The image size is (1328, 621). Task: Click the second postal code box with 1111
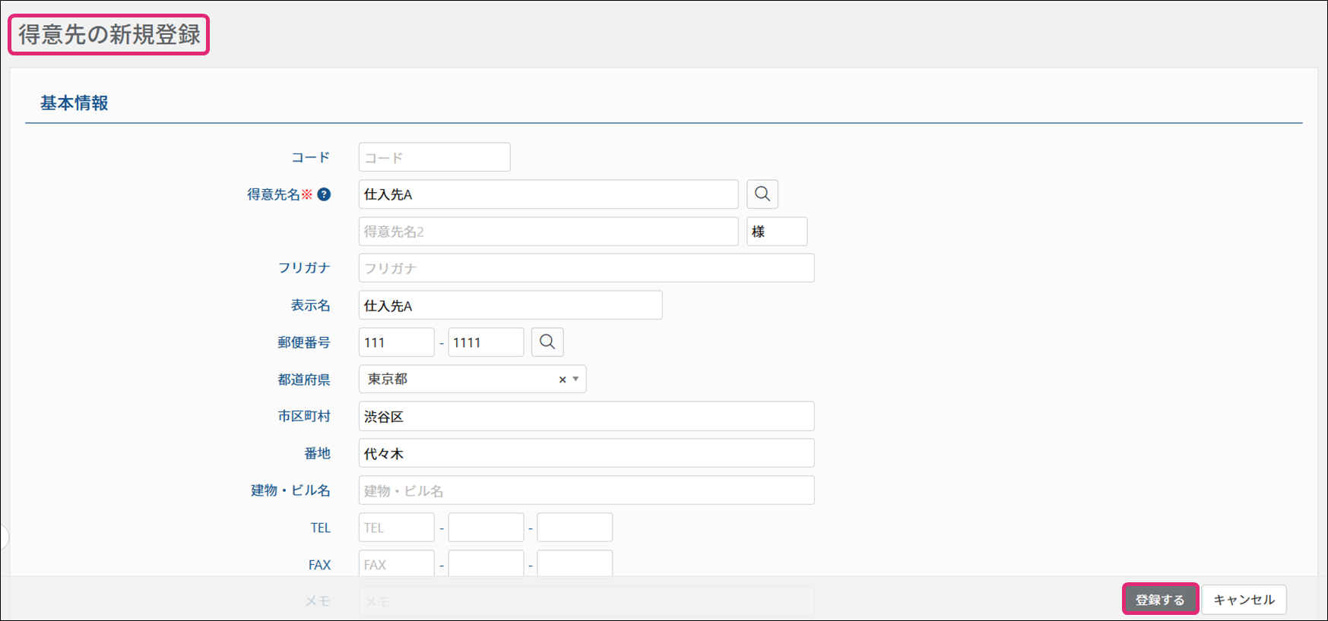tap(485, 342)
